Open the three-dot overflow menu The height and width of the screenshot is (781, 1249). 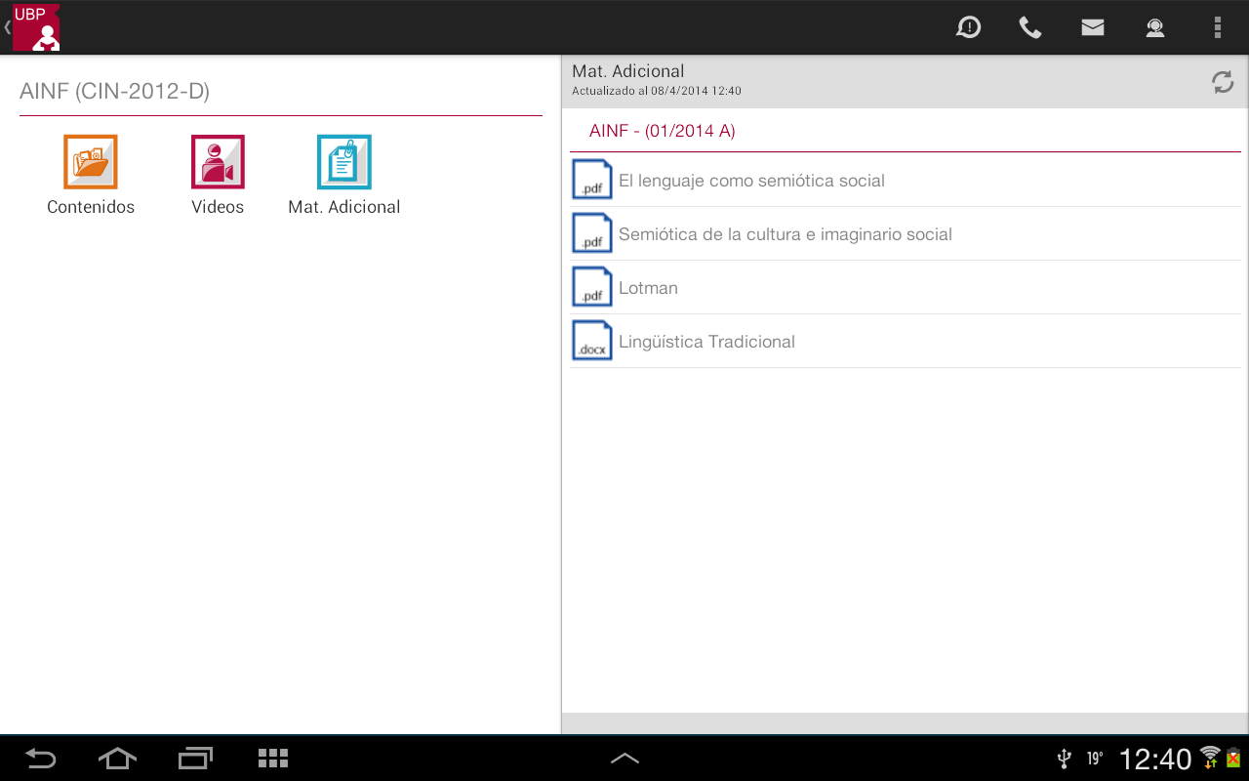(1217, 27)
